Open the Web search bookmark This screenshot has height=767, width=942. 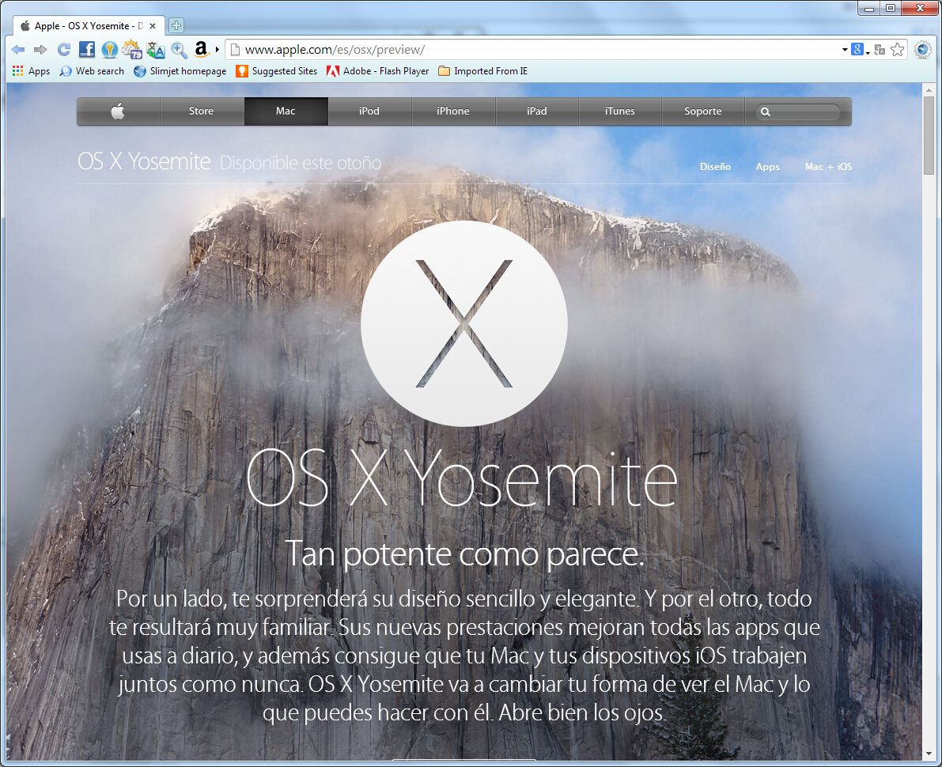click(92, 71)
